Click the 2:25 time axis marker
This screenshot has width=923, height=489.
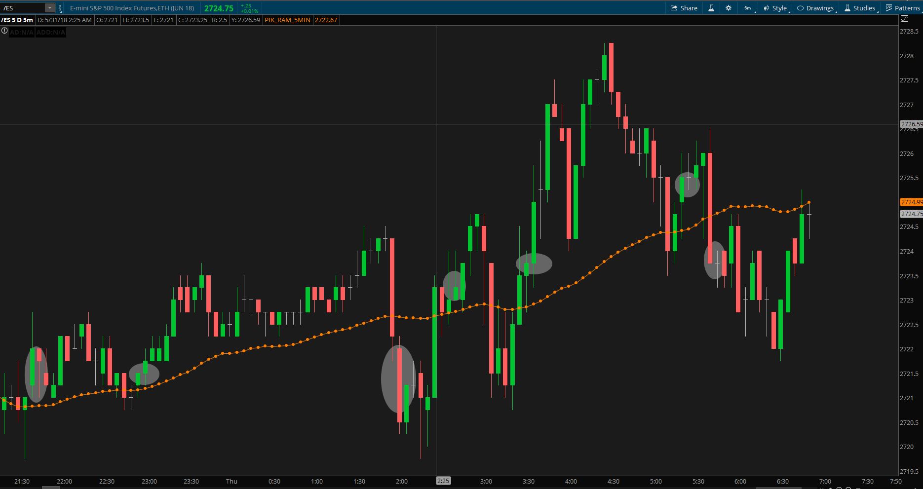[443, 481]
